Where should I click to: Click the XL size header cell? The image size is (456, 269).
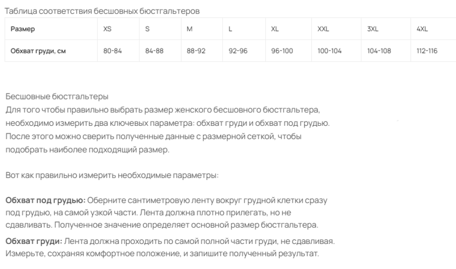point(289,29)
